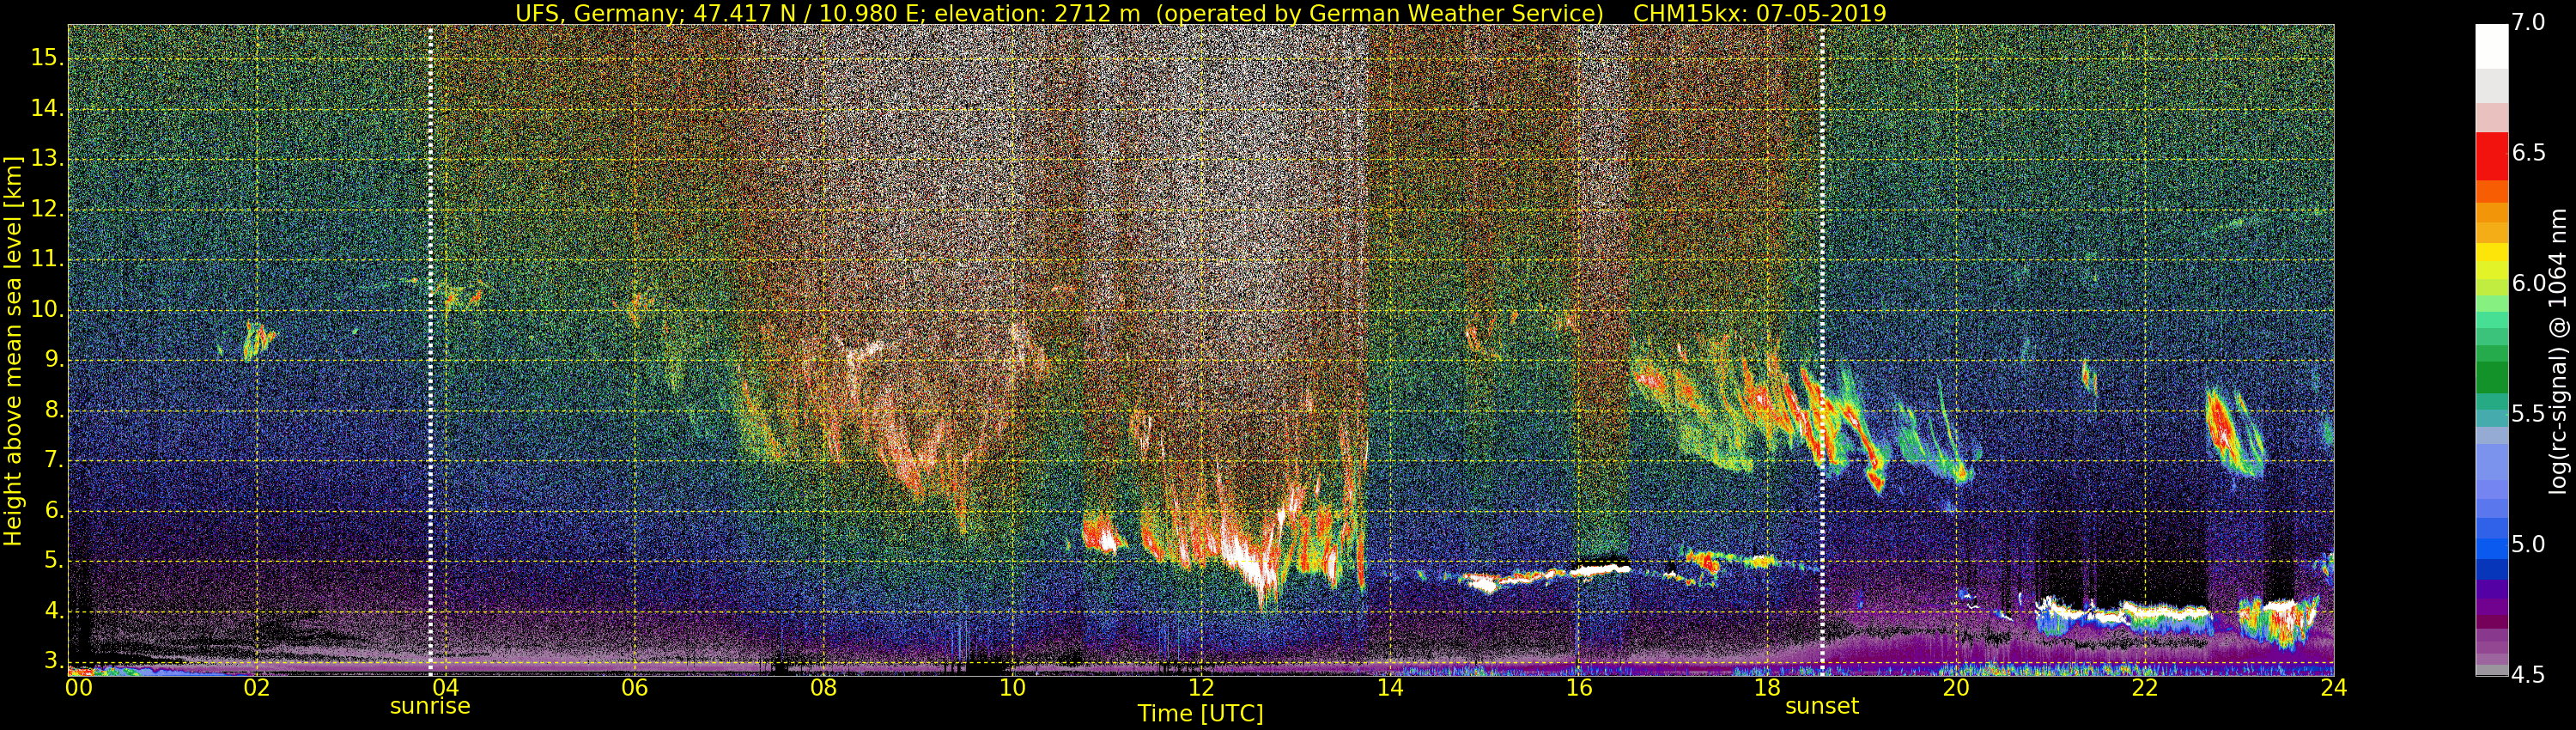Click the '16' time tick label

[1578, 688]
